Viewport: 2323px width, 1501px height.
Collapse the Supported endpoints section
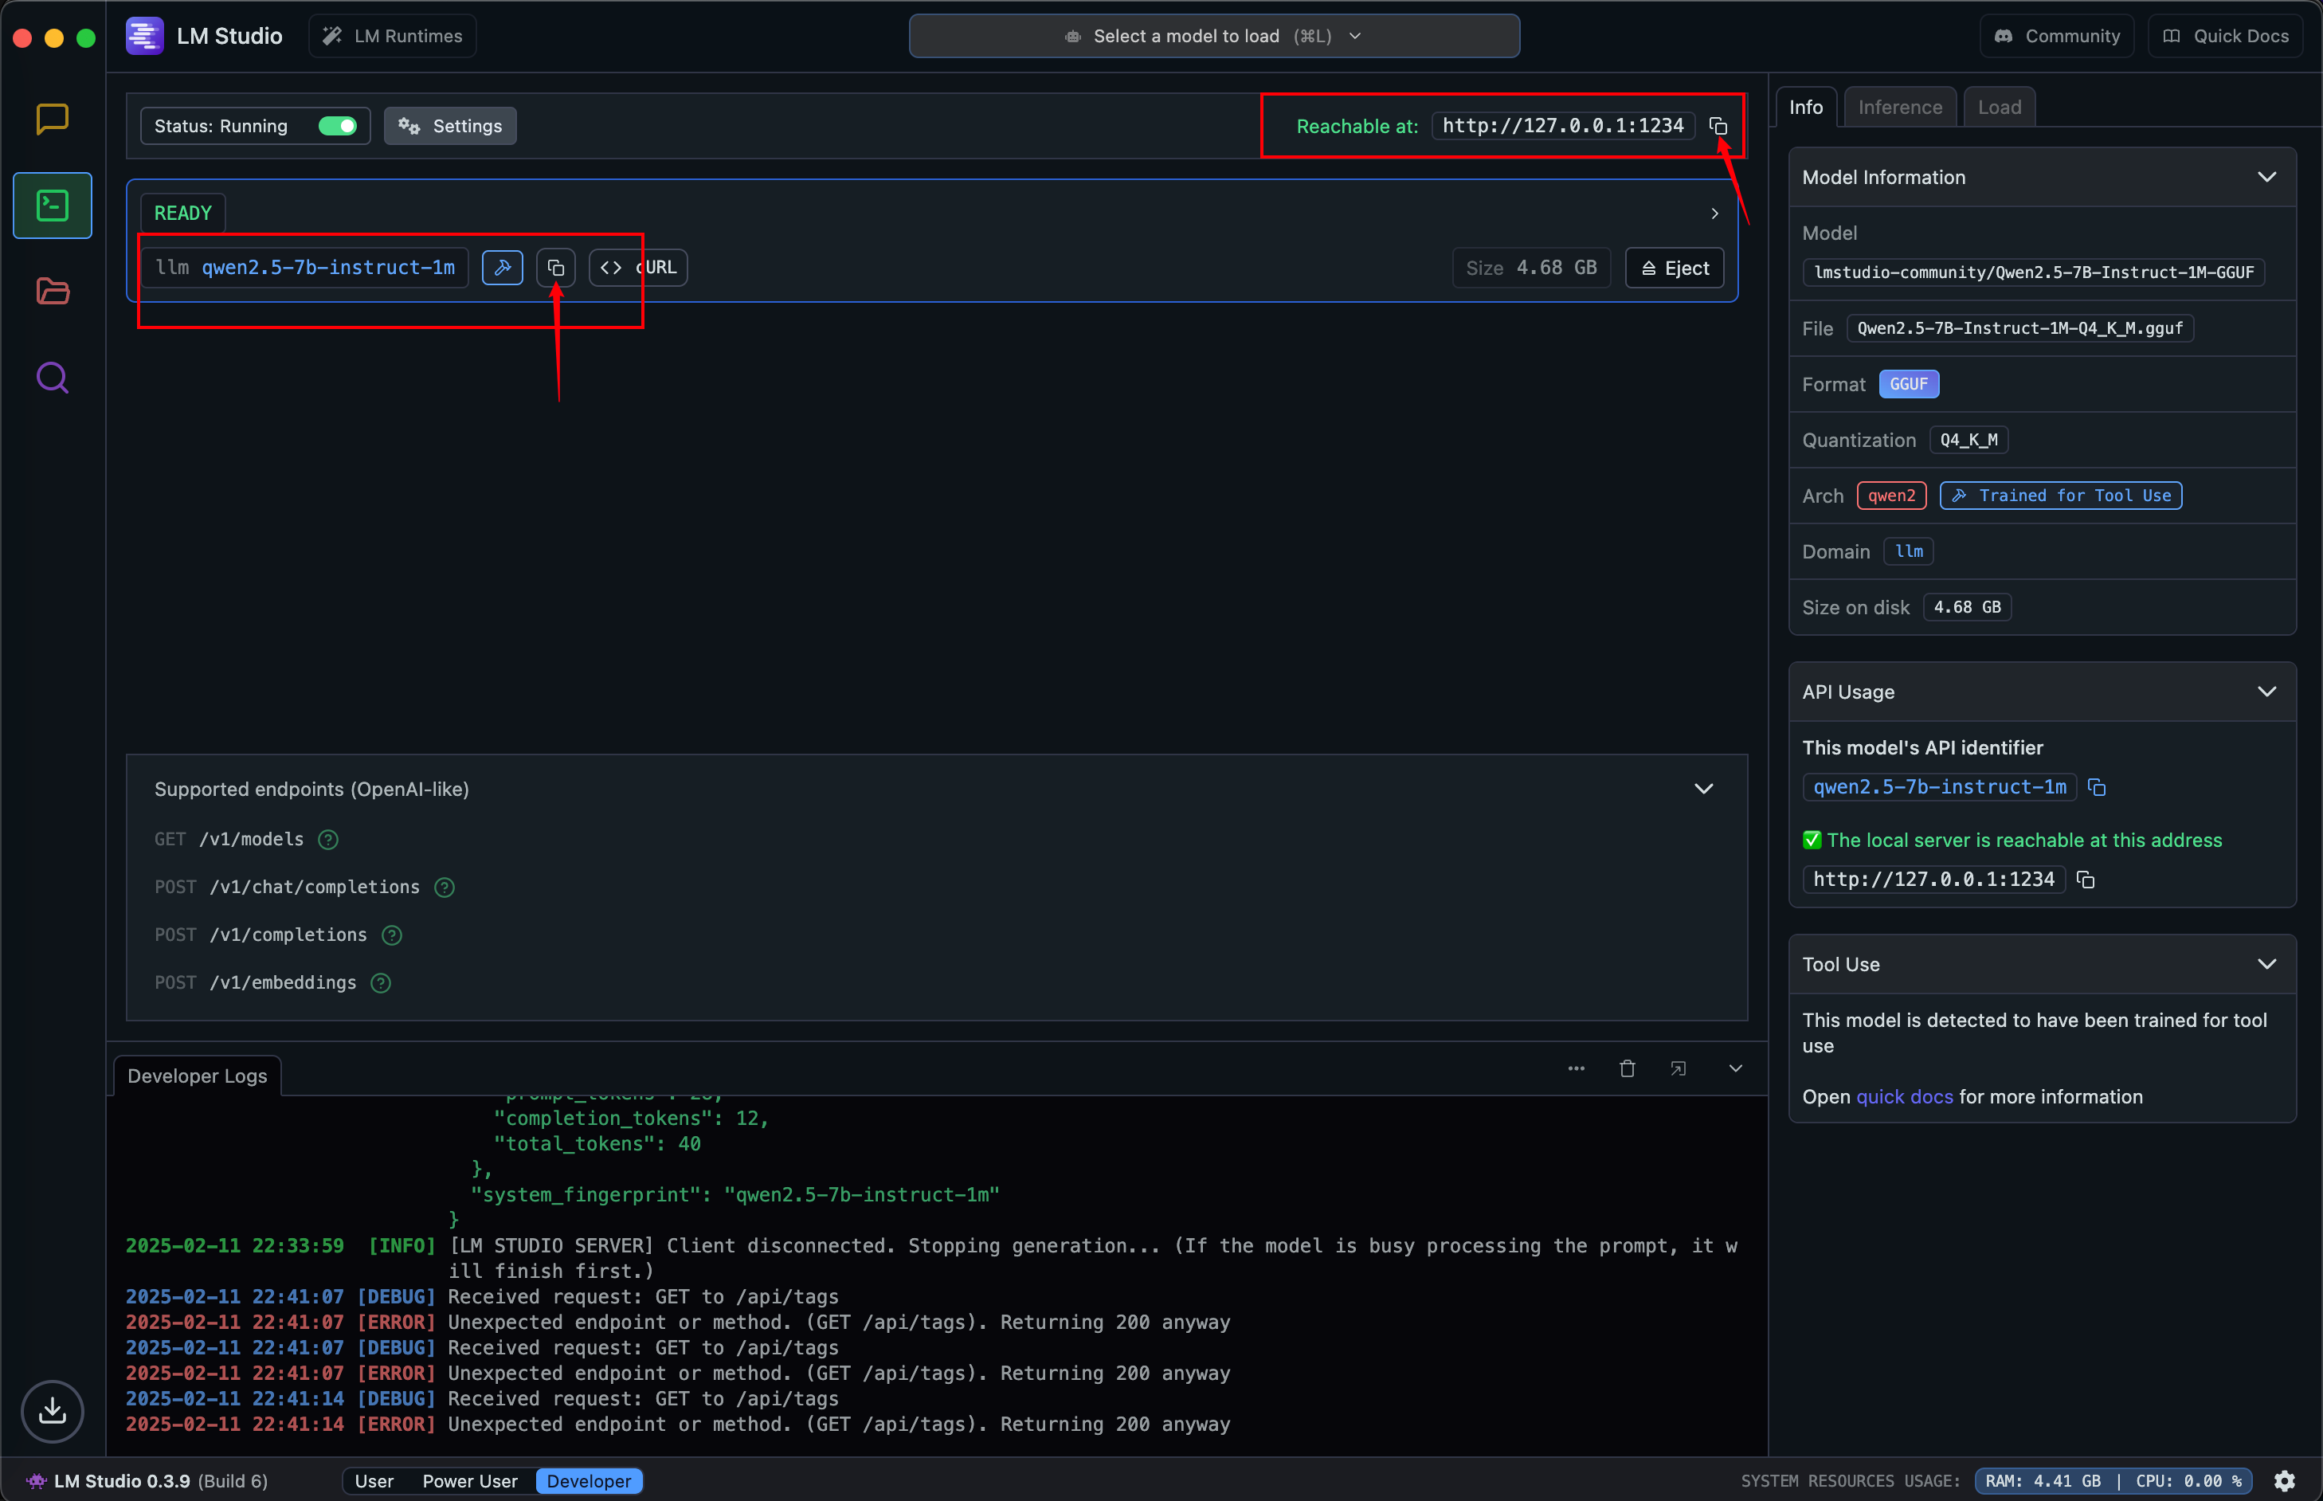click(x=1703, y=790)
